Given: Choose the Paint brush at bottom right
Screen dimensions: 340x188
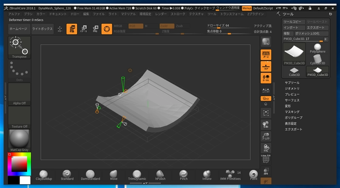Looking at the screenshot, I should coord(253,175).
